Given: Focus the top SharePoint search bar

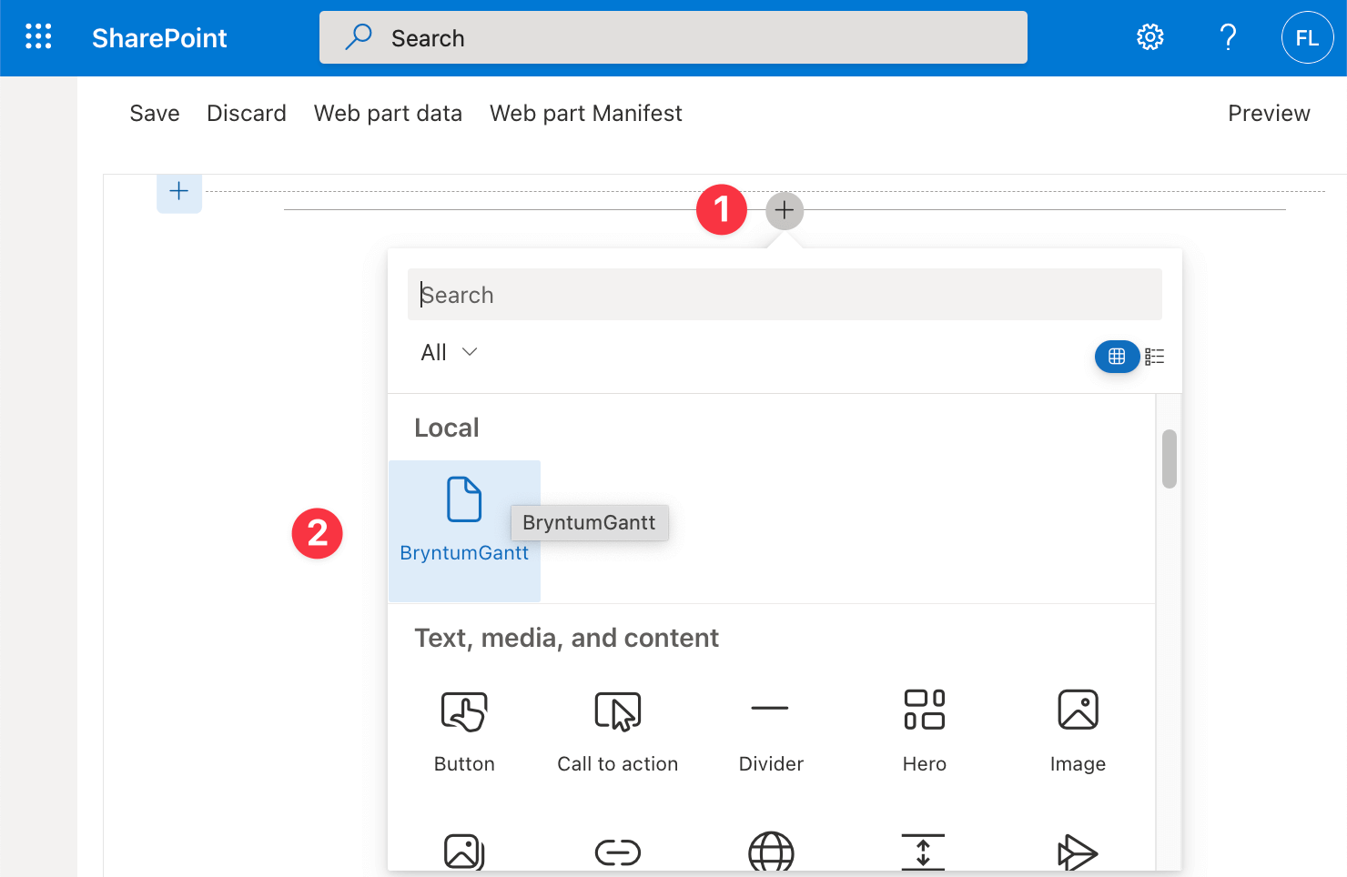Looking at the screenshot, I should 673,37.
